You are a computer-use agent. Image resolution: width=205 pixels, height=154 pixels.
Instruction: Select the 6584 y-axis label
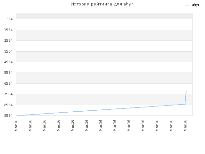tap(9, 83)
